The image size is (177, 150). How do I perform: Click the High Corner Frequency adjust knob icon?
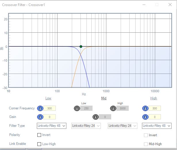tap(145, 108)
